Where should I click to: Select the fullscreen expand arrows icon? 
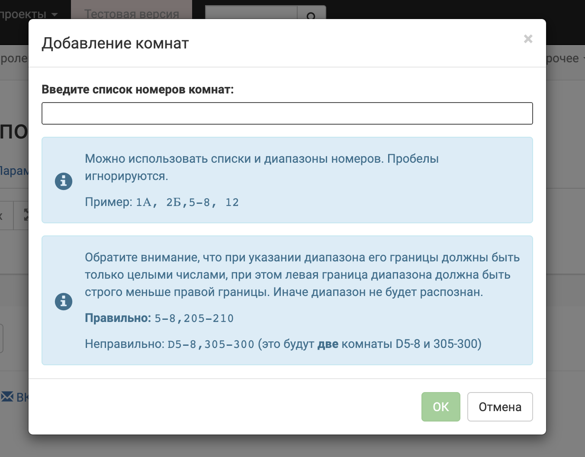pyautogui.click(x=26, y=215)
